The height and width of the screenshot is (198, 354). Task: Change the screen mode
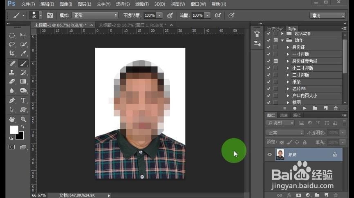pyautogui.click(x=23, y=147)
